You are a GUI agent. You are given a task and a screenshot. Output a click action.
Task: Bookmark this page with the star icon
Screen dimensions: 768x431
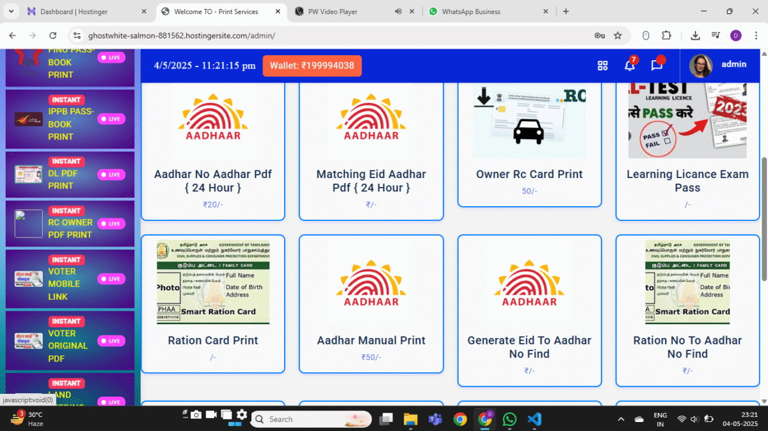pos(618,36)
